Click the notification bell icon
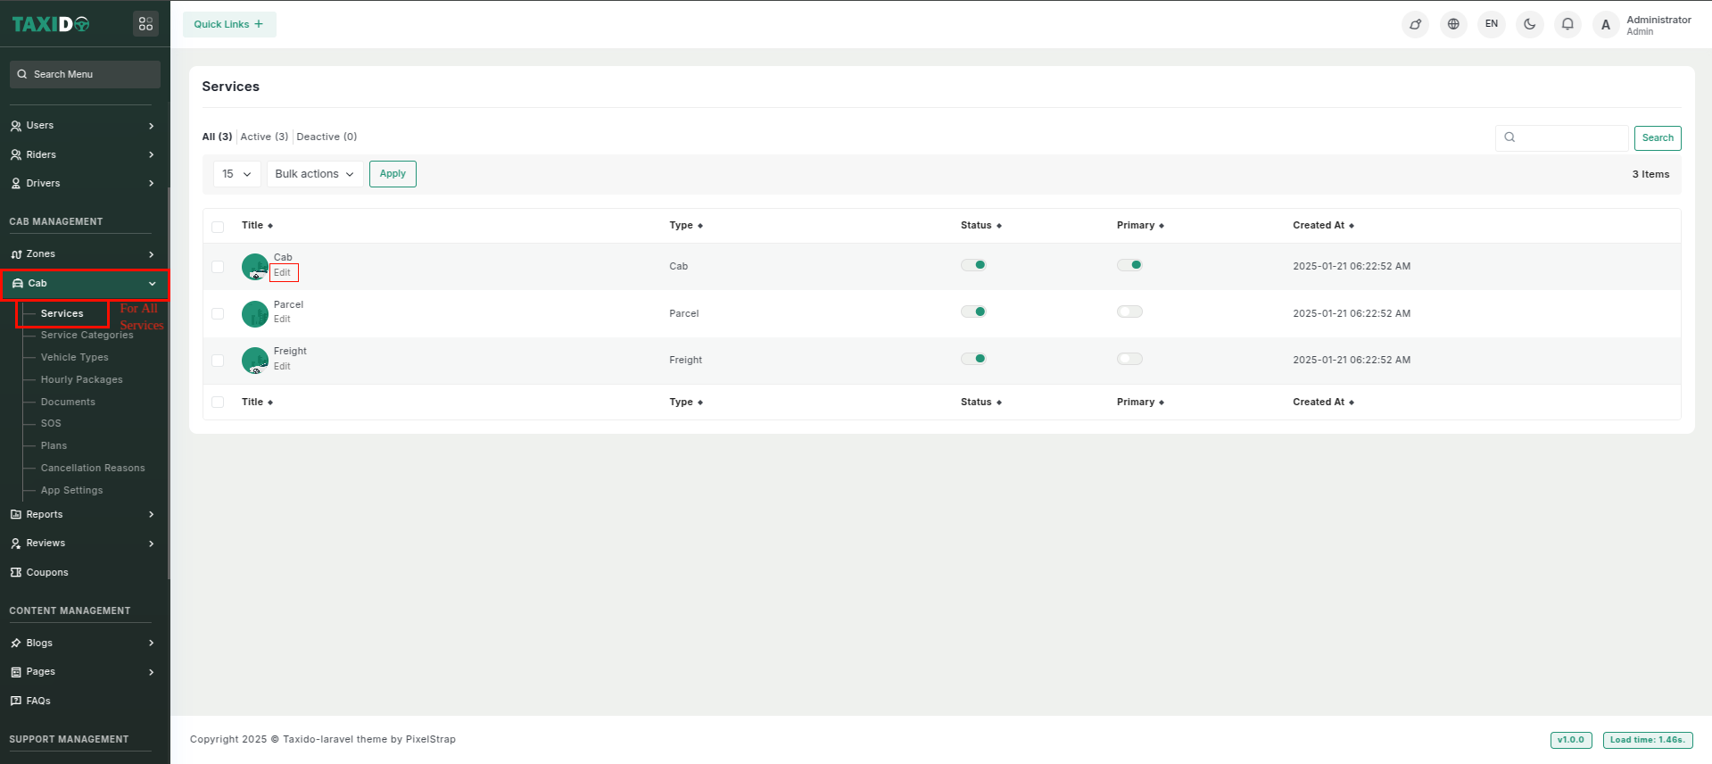1712x764 pixels. click(1567, 24)
